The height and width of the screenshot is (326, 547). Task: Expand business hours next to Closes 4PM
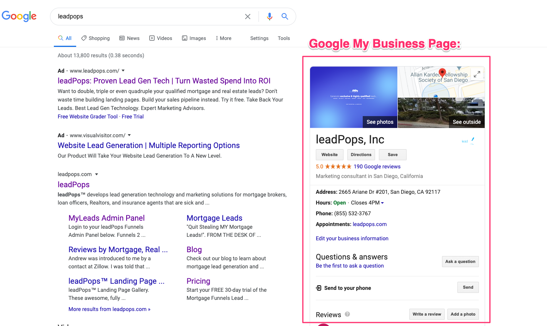[x=382, y=203]
